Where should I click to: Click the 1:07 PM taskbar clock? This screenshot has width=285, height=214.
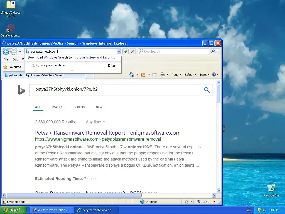pos(275,210)
